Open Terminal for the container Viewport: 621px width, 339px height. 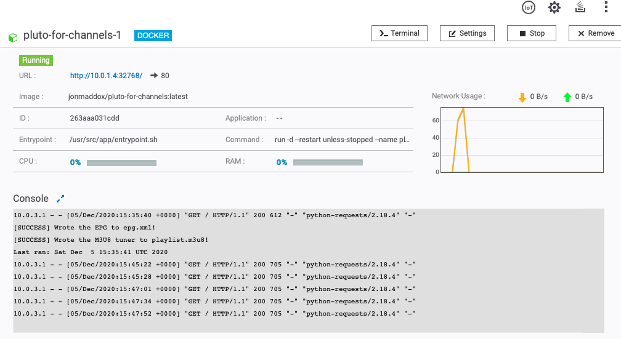tap(399, 33)
